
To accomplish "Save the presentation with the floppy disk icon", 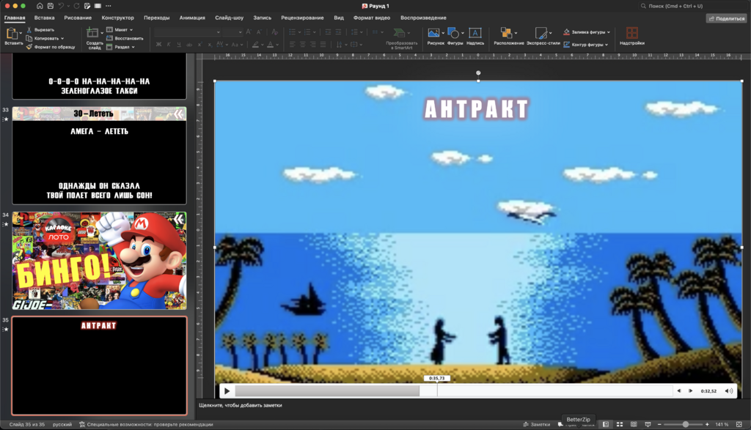I will pyautogui.click(x=51, y=6).
